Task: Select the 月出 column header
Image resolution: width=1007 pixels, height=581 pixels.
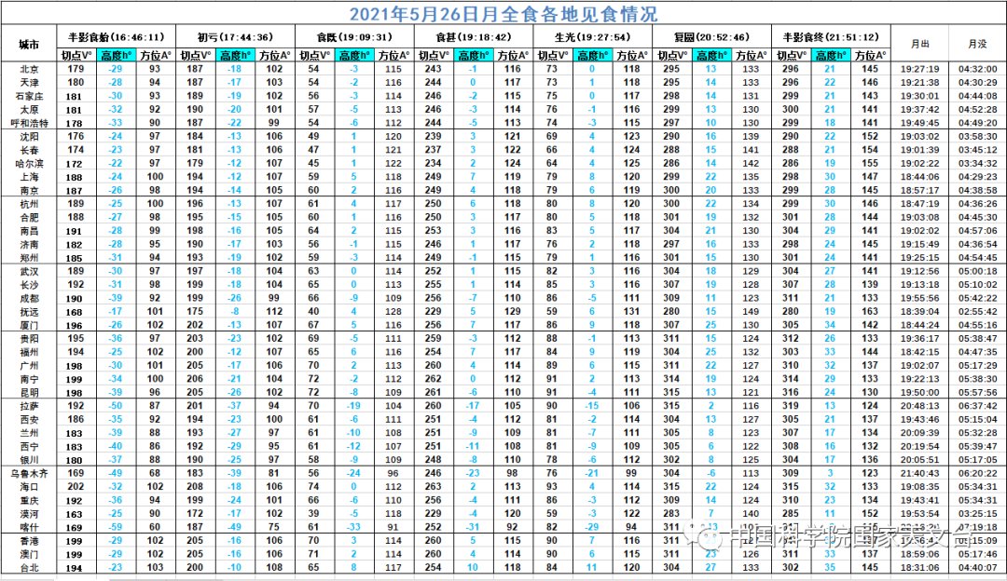Action: [919, 44]
